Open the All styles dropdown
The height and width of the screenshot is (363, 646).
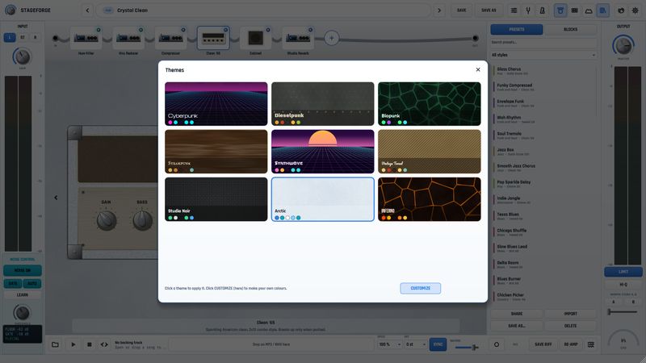coord(543,55)
